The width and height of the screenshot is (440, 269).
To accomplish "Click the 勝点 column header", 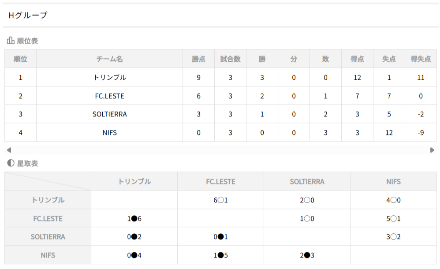I will (198, 59).
